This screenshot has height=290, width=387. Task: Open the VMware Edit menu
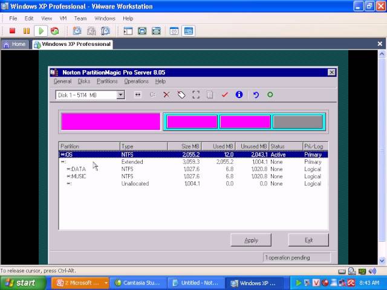(x=29, y=19)
